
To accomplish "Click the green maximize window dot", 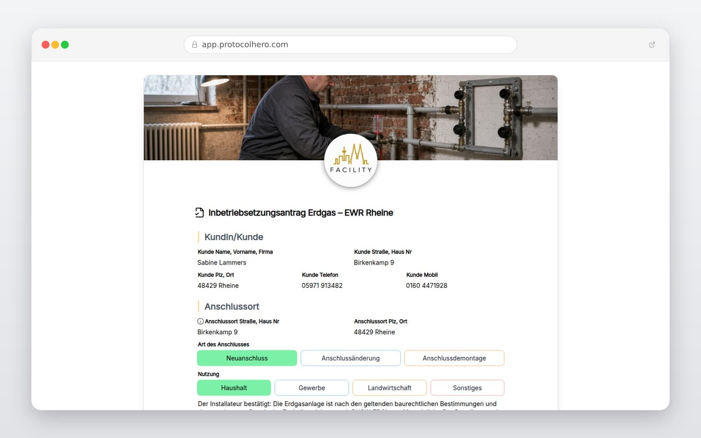I will click(65, 45).
